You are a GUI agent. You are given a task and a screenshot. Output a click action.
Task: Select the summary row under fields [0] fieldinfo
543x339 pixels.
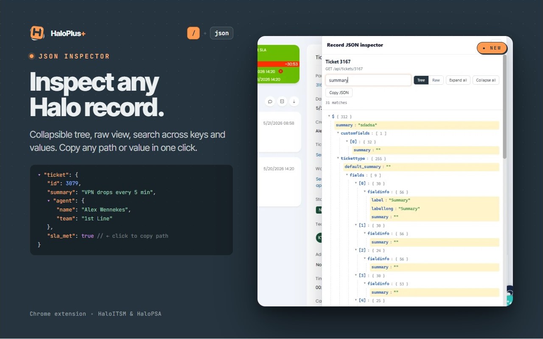(x=434, y=217)
